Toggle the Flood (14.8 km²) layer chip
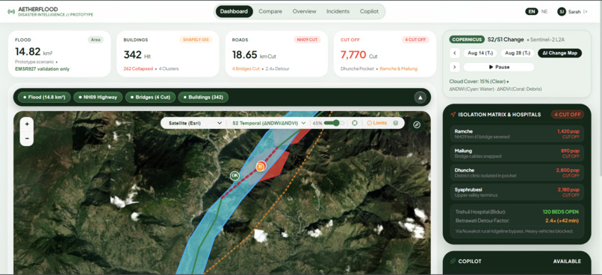This screenshot has width=602, height=275. [44, 98]
